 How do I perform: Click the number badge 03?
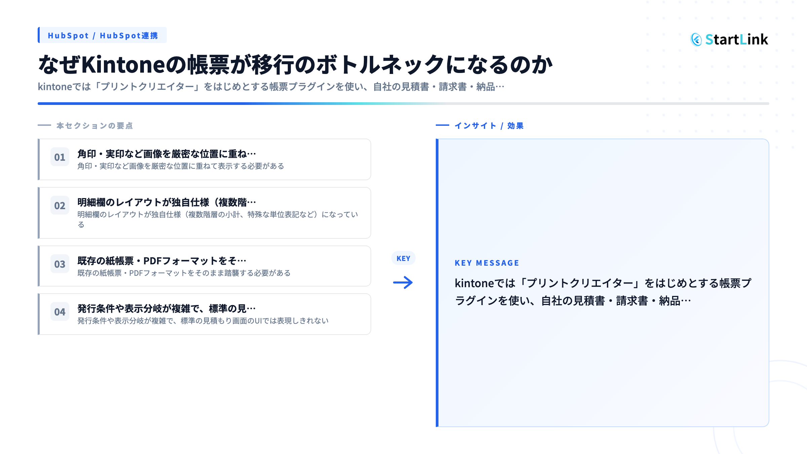[x=60, y=264]
